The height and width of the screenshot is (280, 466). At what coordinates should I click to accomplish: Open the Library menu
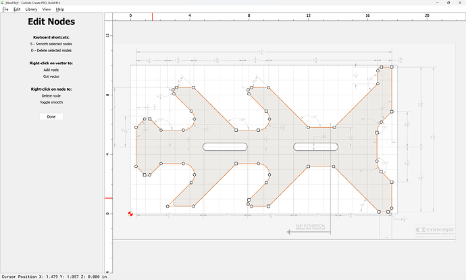(31, 9)
